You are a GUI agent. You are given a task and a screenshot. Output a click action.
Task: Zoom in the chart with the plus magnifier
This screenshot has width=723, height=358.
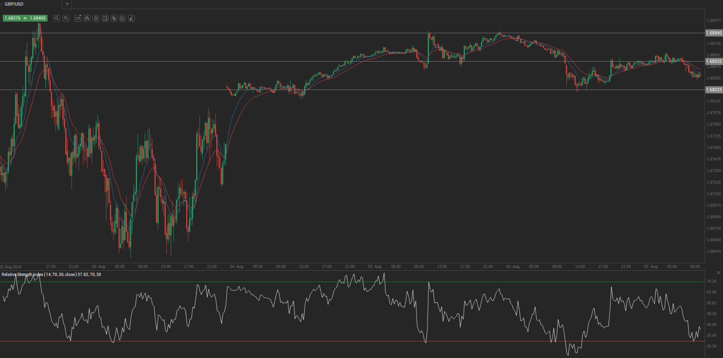point(66,18)
